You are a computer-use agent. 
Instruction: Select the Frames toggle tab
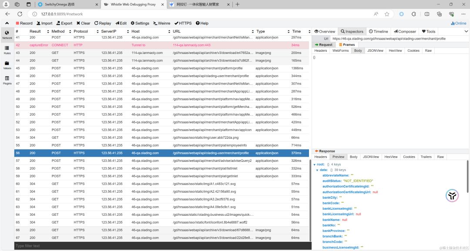pyautogui.click(x=346, y=45)
